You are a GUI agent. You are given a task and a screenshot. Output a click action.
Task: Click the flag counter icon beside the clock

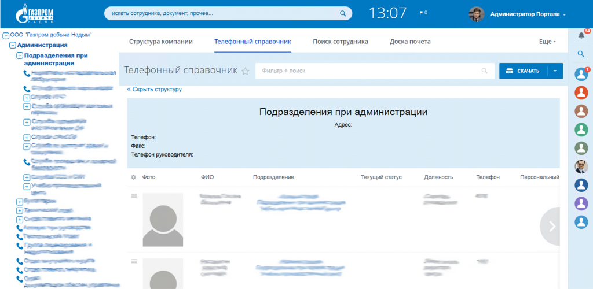click(423, 13)
